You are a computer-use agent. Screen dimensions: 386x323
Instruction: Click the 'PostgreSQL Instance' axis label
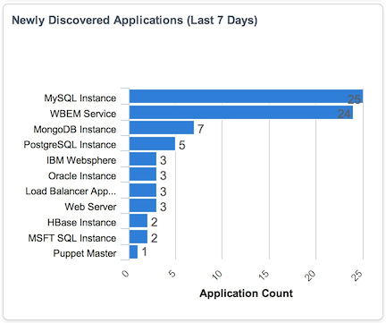coord(70,145)
